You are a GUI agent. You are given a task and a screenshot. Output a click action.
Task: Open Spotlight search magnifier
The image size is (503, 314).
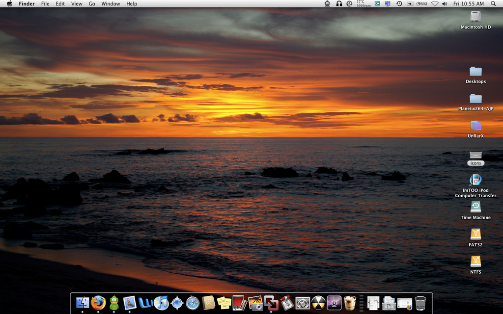(493, 4)
